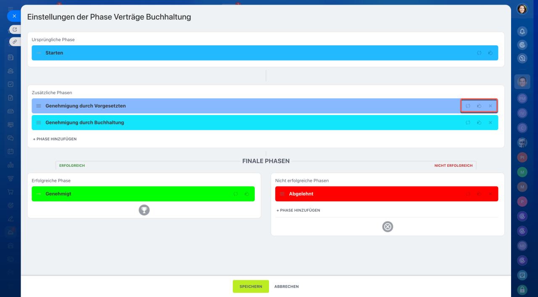Delete the Abgelehnt phase
This screenshot has width=538, height=297.
(490, 194)
